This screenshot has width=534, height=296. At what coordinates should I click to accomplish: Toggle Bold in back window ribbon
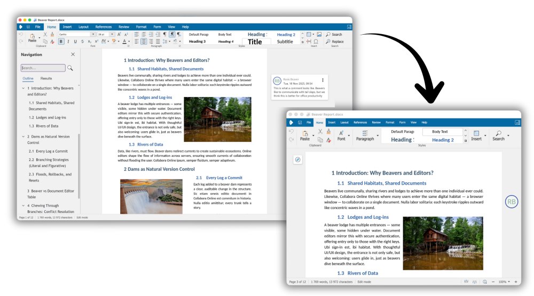tap(61, 42)
